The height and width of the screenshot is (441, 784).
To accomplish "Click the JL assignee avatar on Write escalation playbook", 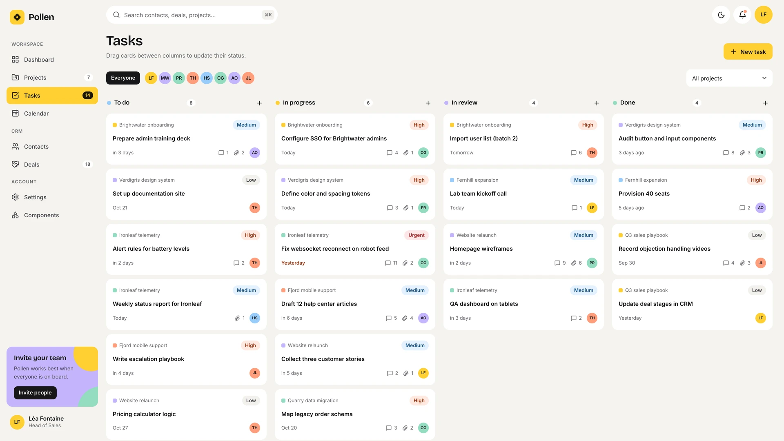I will pos(255,373).
